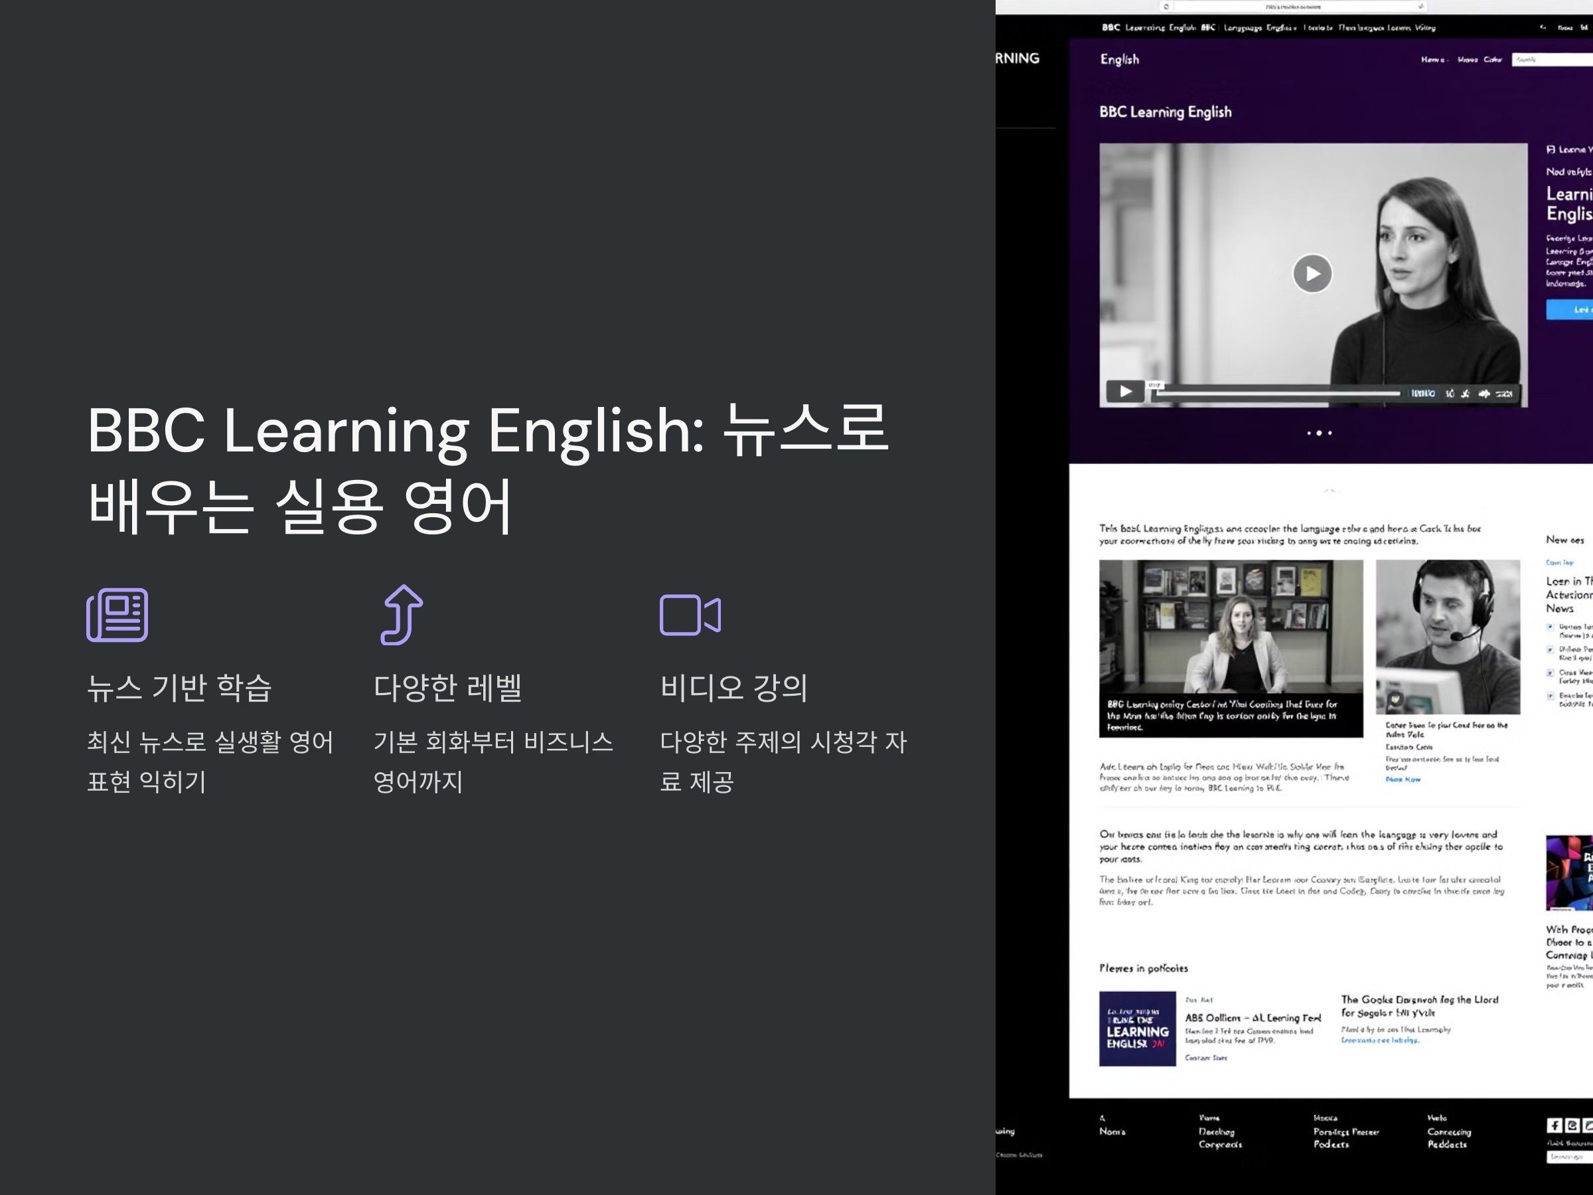1593x1195 pixels.
Task: Click the Facebook icon in the footer
Action: pyautogui.click(x=1554, y=1125)
